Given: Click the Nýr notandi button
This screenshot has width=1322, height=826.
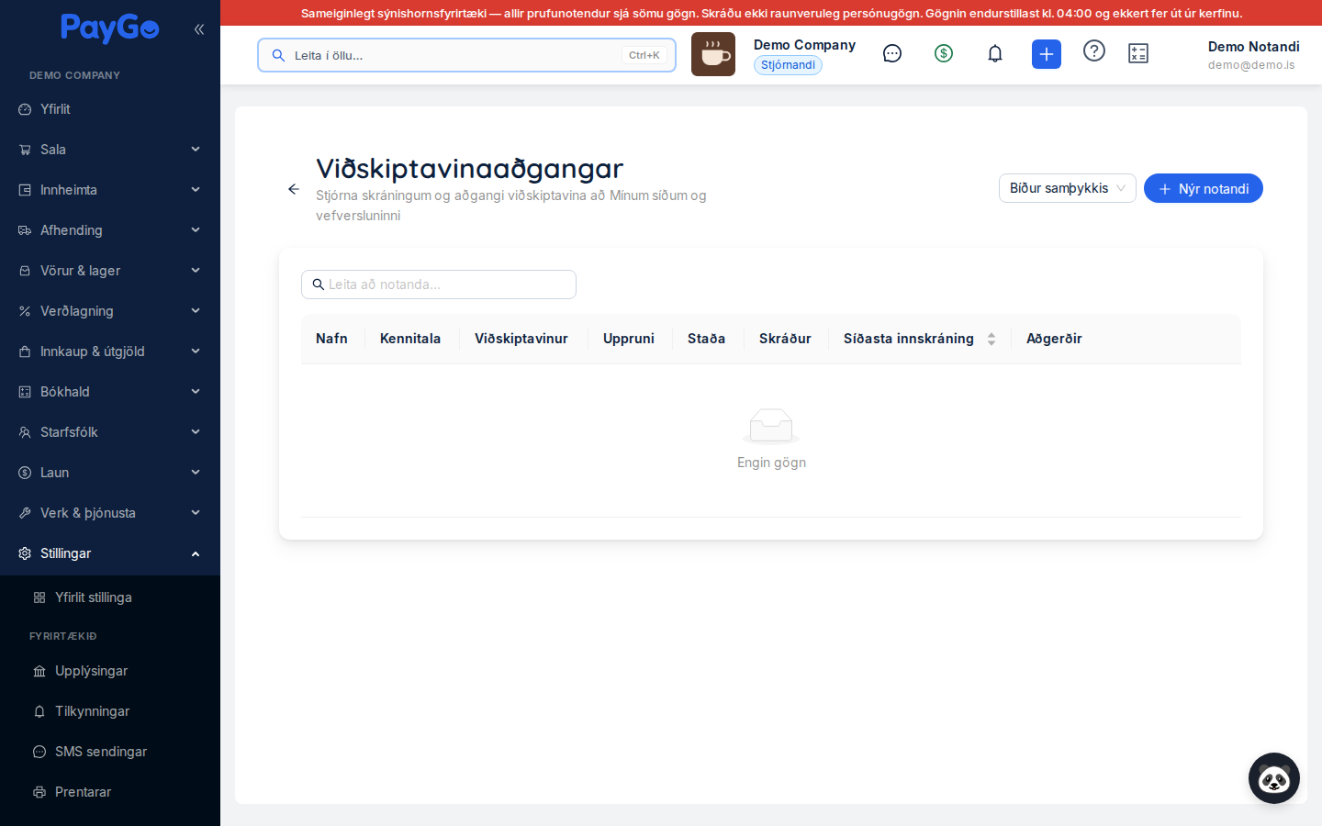Looking at the screenshot, I should (1204, 188).
